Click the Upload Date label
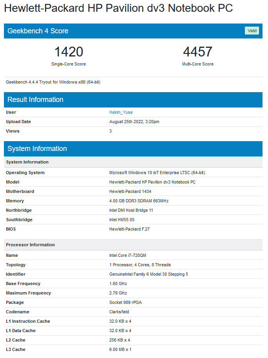268x358 pixels. click(18, 122)
